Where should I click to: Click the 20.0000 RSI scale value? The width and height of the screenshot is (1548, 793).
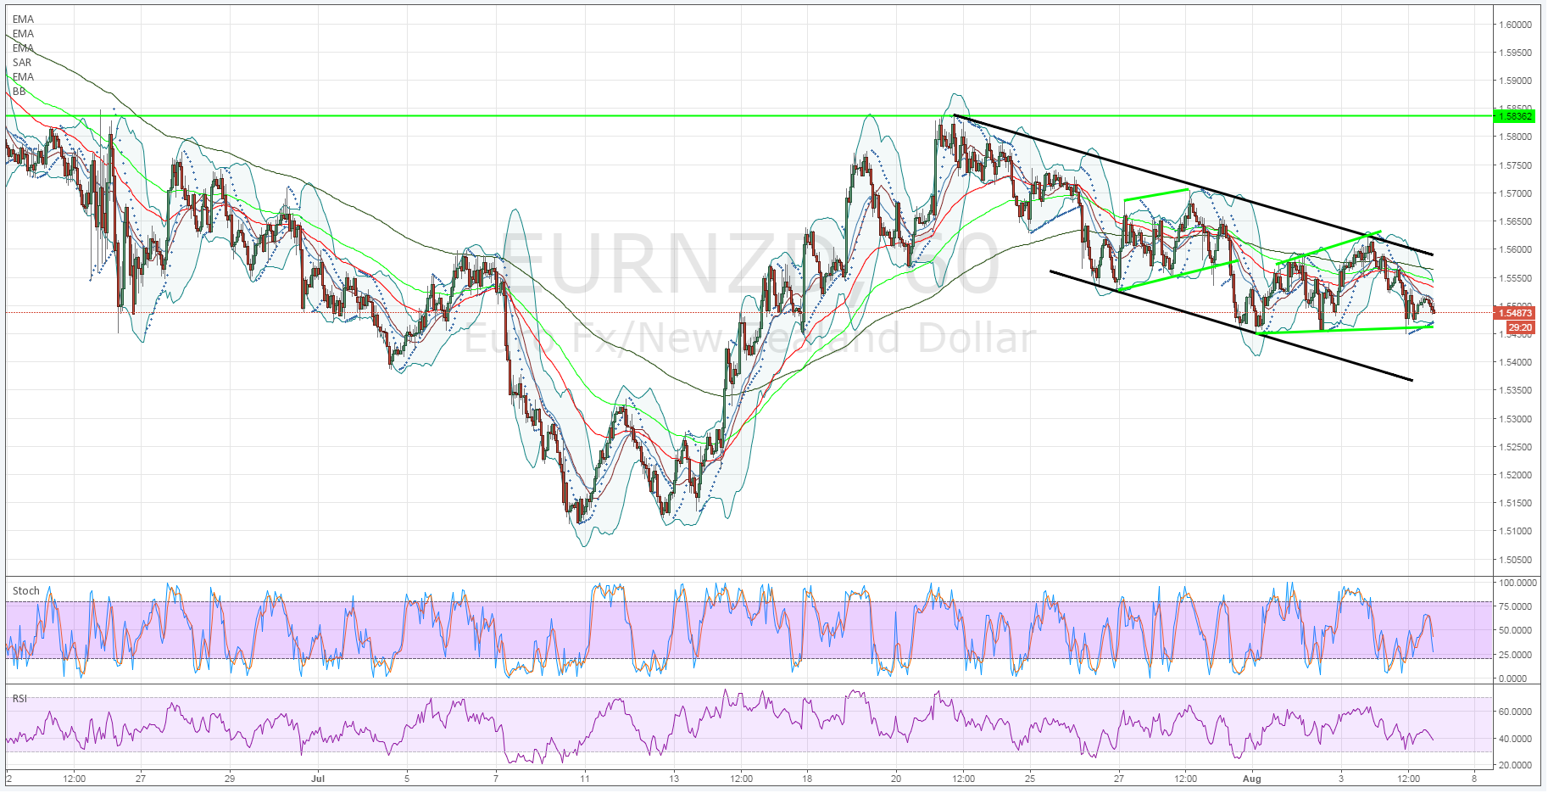coord(1517,765)
